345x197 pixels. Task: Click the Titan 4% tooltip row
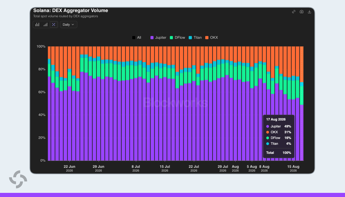(279, 144)
